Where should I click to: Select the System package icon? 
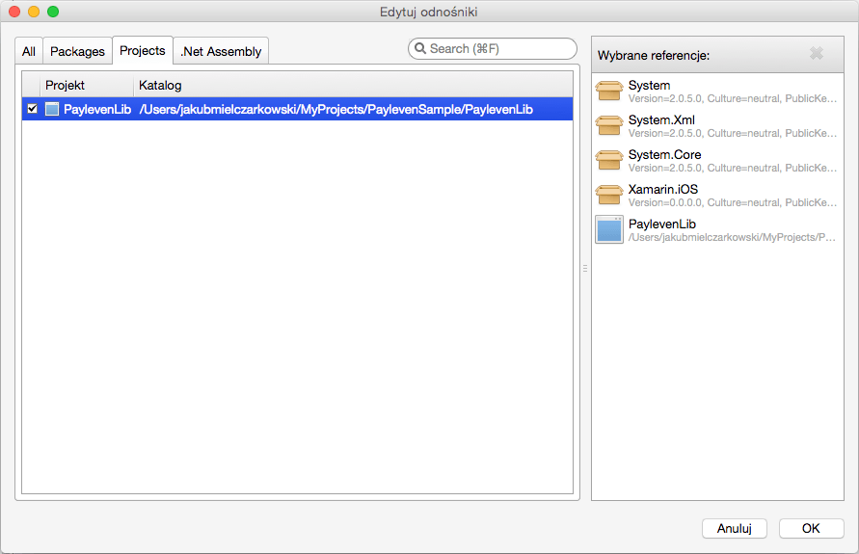coord(609,91)
